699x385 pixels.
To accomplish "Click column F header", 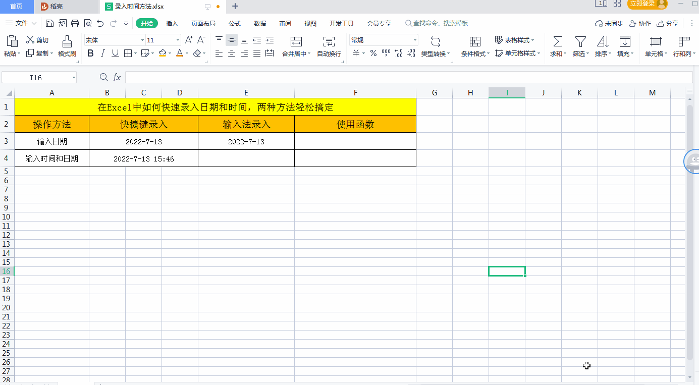I will 355,92.
